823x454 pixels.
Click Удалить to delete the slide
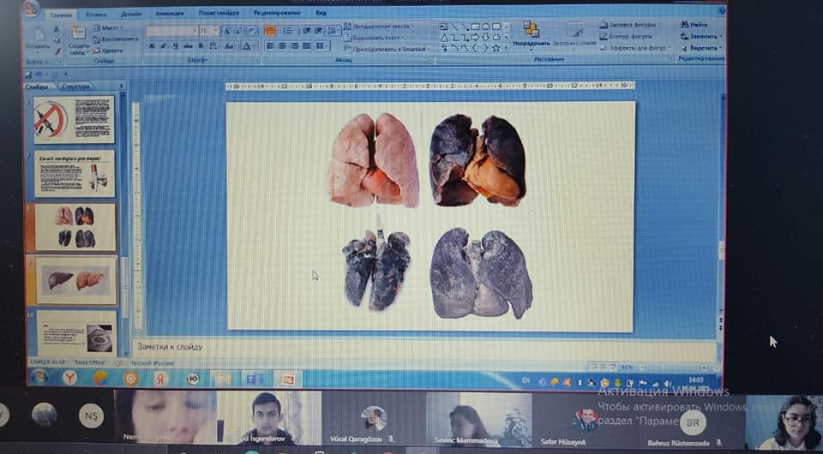pos(108,51)
